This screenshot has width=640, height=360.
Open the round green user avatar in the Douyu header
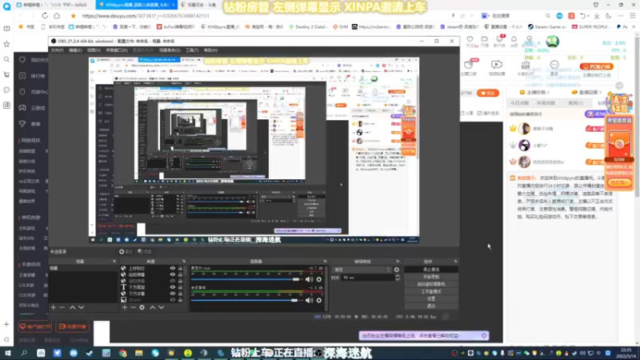(553, 42)
